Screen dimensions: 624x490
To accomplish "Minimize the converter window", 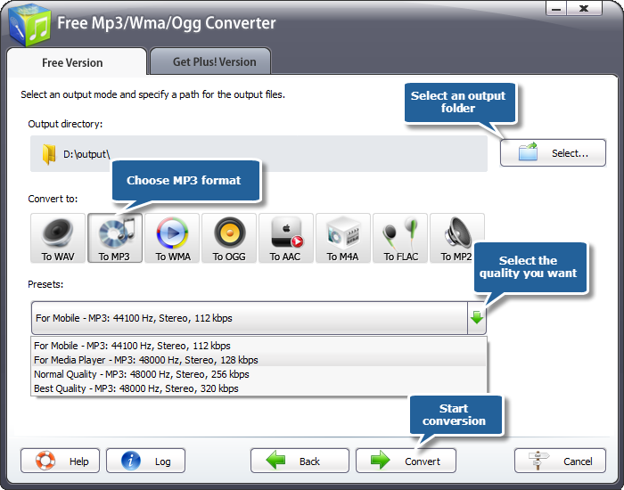I will tap(556, 8).
